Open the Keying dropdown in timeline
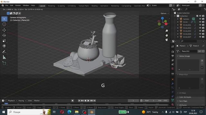This screenshot has width=206, height=115. [22, 101]
